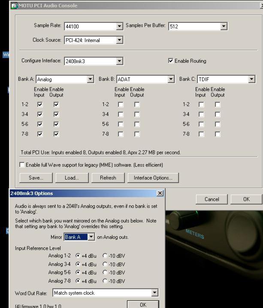Open the Sample Rate dropdown
The image size is (263, 308).
(x=119, y=27)
